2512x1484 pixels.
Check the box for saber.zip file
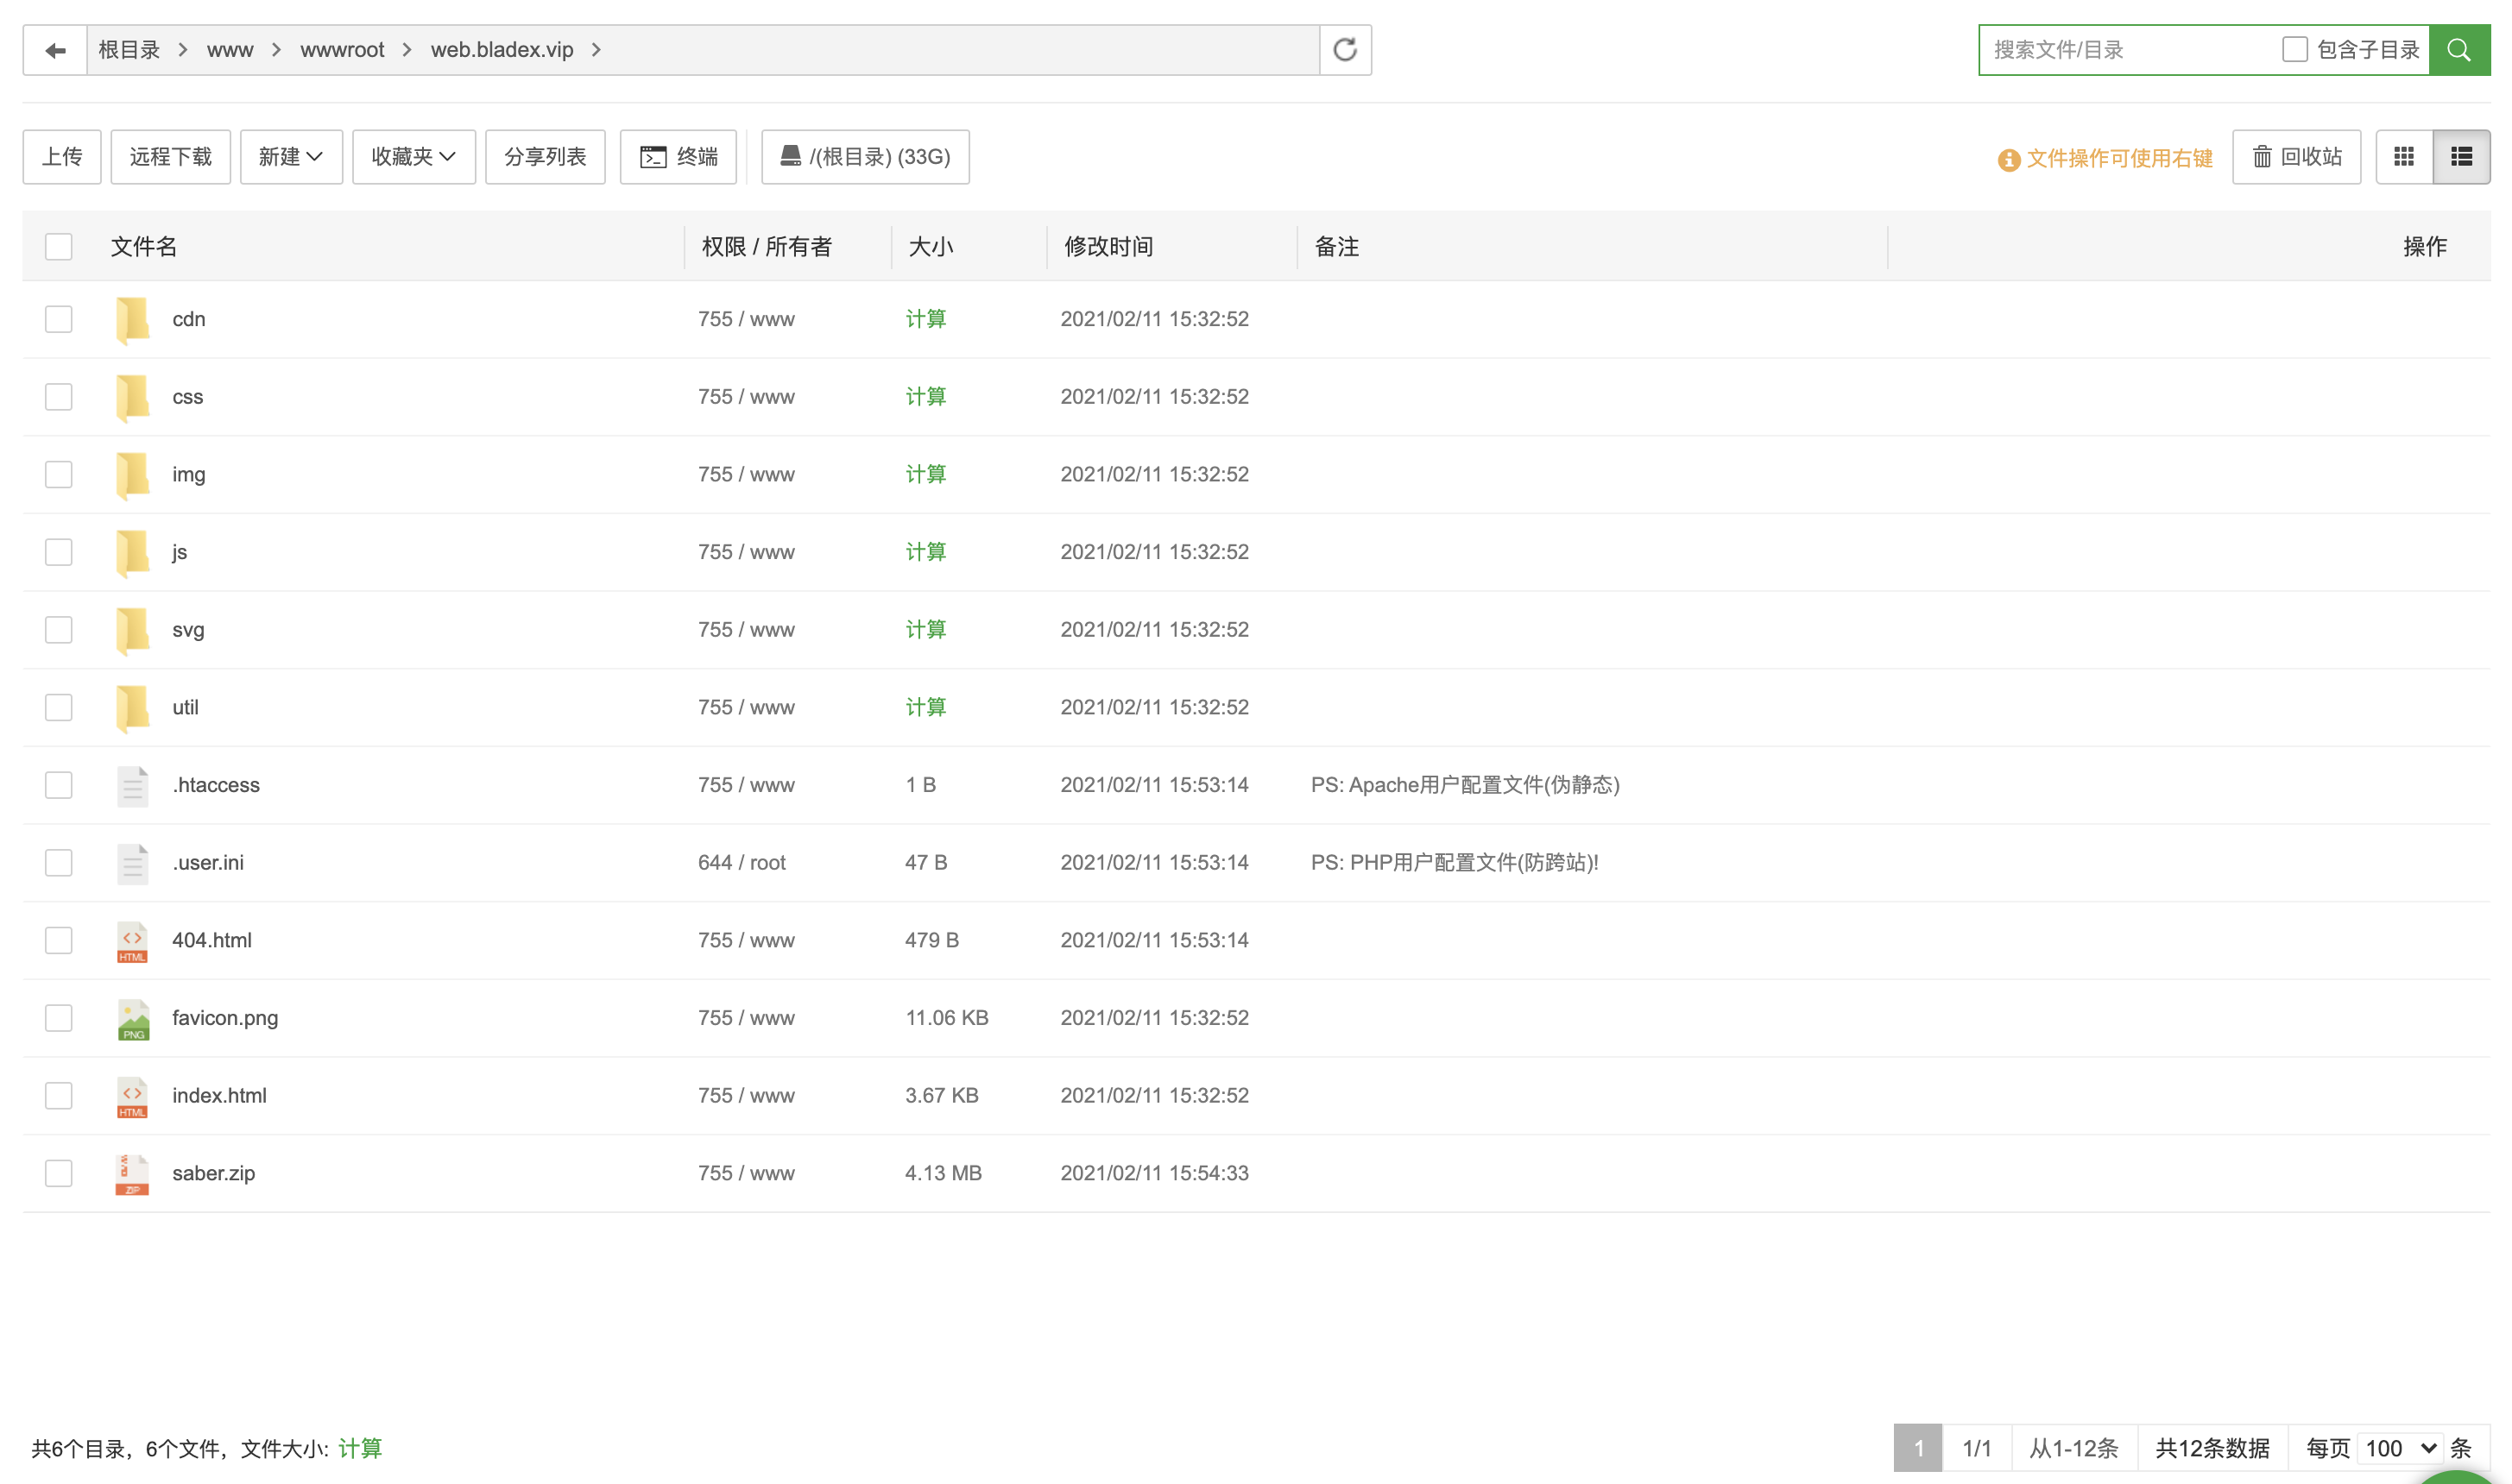[59, 1173]
